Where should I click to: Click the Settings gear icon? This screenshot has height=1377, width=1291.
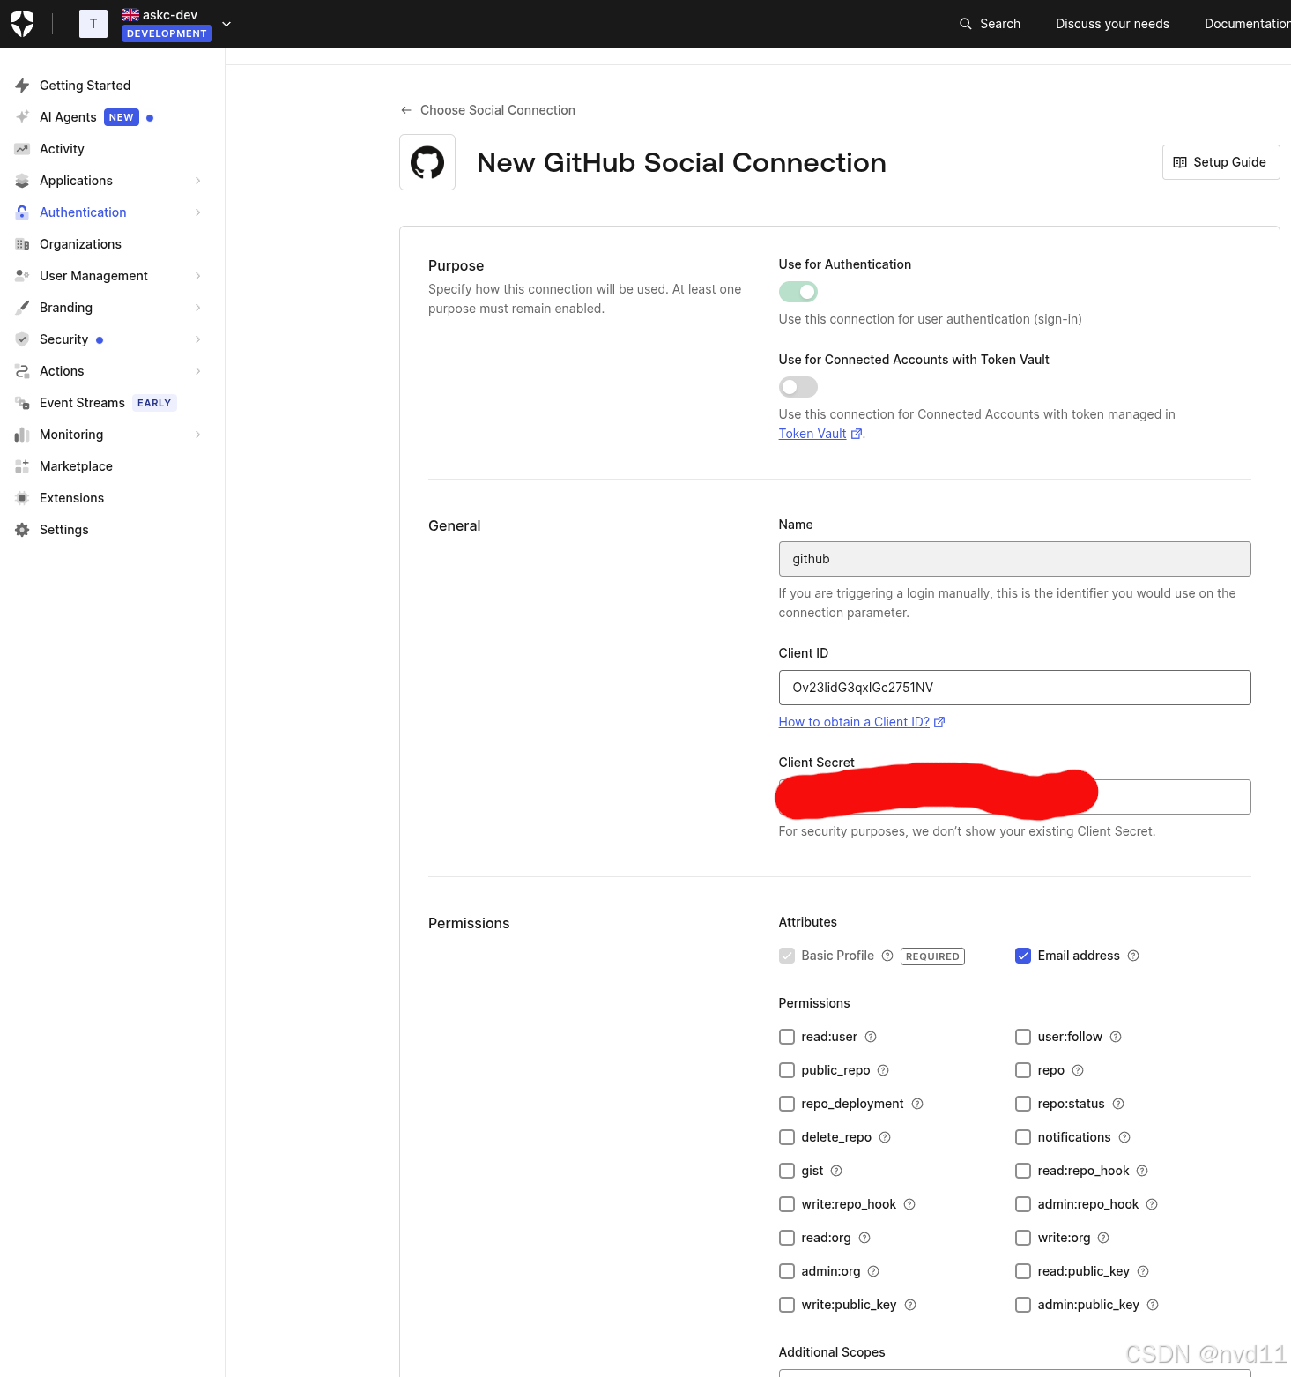click(x=22, y=530)
